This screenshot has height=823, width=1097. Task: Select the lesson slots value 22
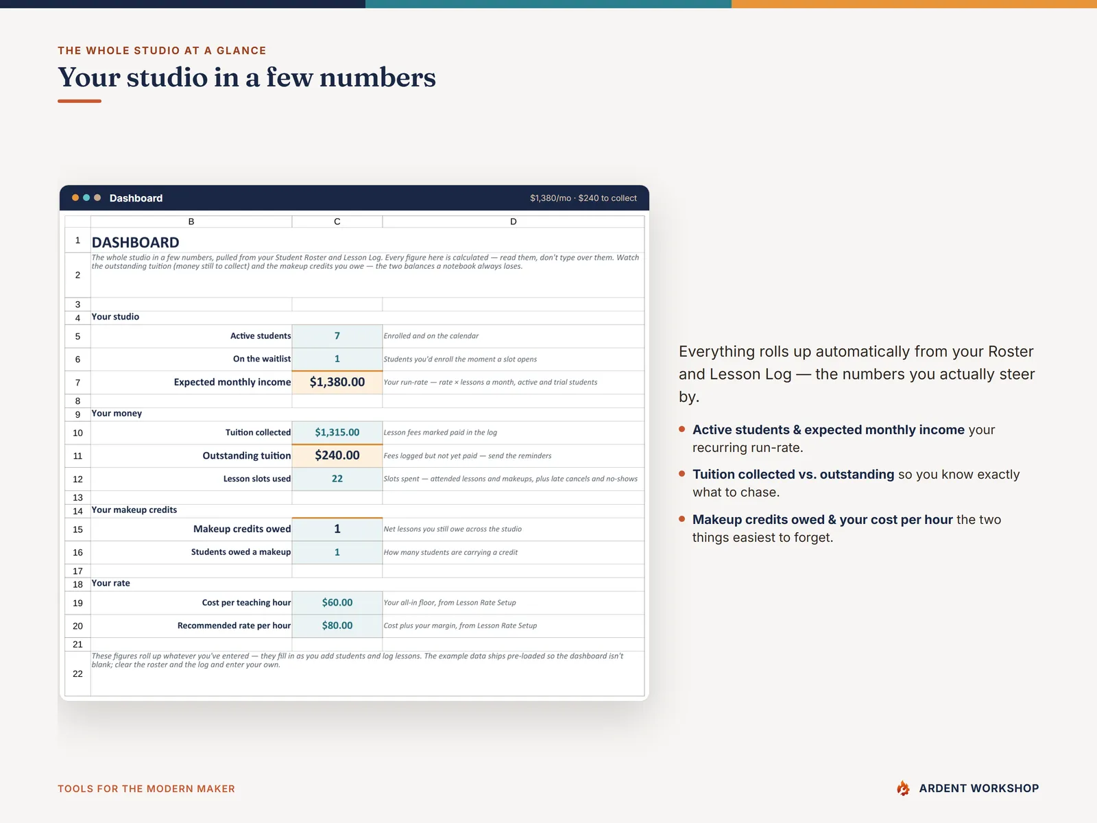tap(337, 479)
